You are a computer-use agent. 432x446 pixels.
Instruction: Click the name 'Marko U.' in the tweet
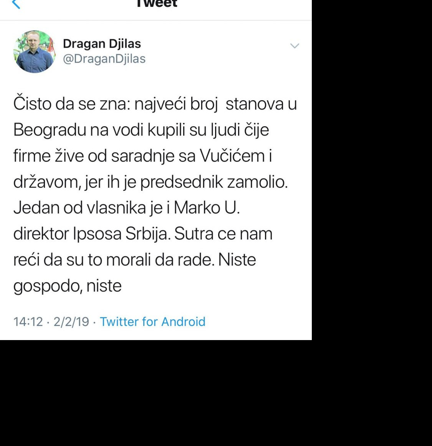coord(207,208)
